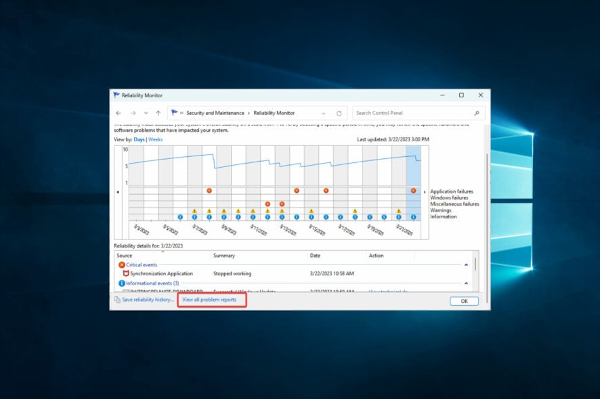Refresh the Reliability Monitor view

pyautogui.click(x=339, y=113)
